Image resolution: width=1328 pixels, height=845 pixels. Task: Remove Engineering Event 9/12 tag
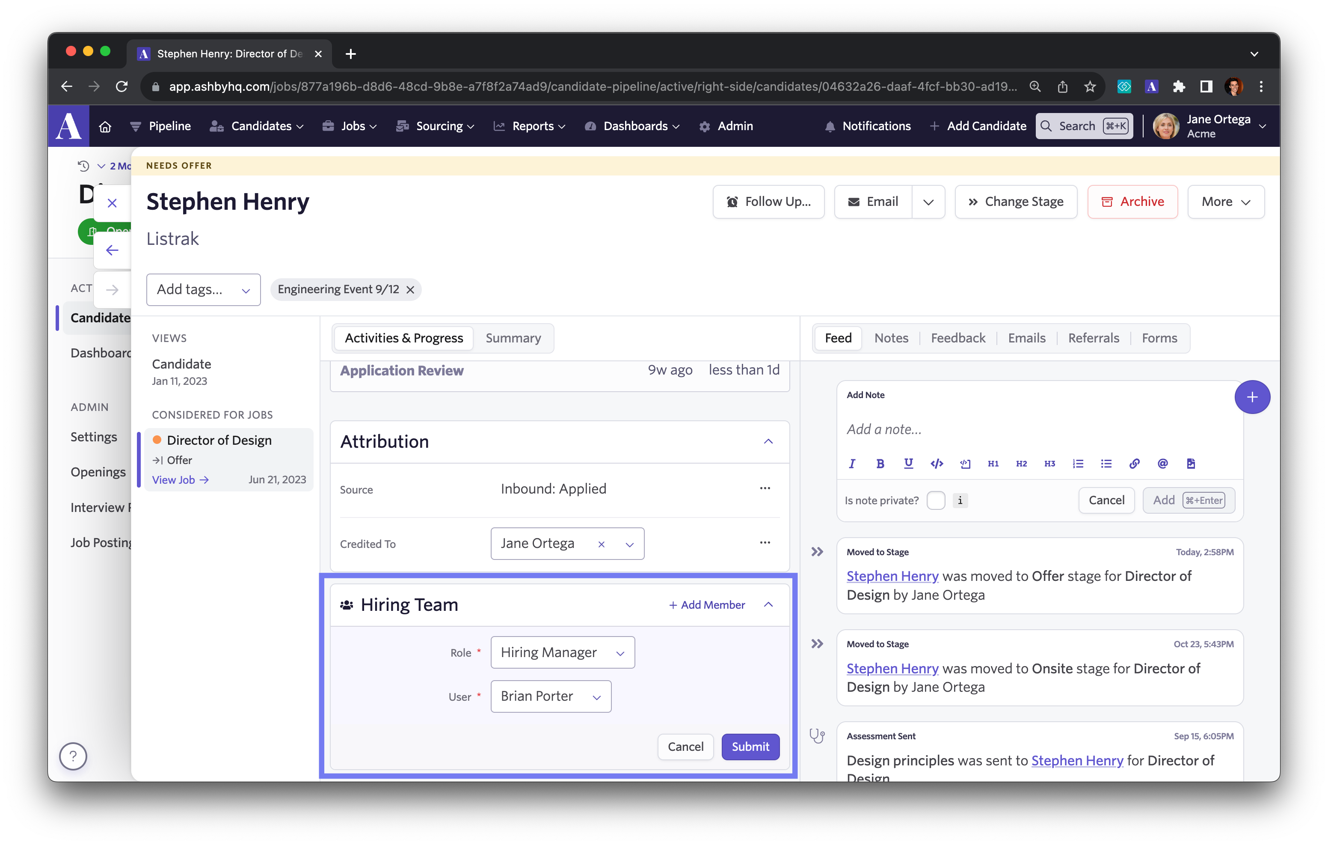[x=410, y=289]
